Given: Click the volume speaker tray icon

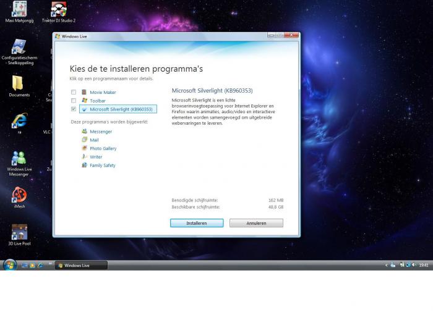Looking at the screenshot, I should (414, 265).
